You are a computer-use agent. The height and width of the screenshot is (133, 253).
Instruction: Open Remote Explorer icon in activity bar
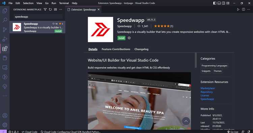5,67
